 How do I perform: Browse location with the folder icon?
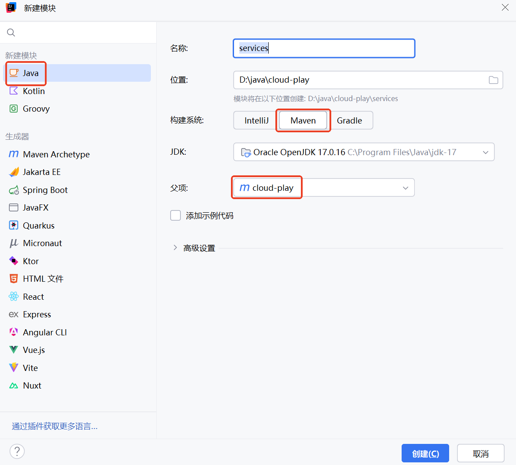point(493,80)
